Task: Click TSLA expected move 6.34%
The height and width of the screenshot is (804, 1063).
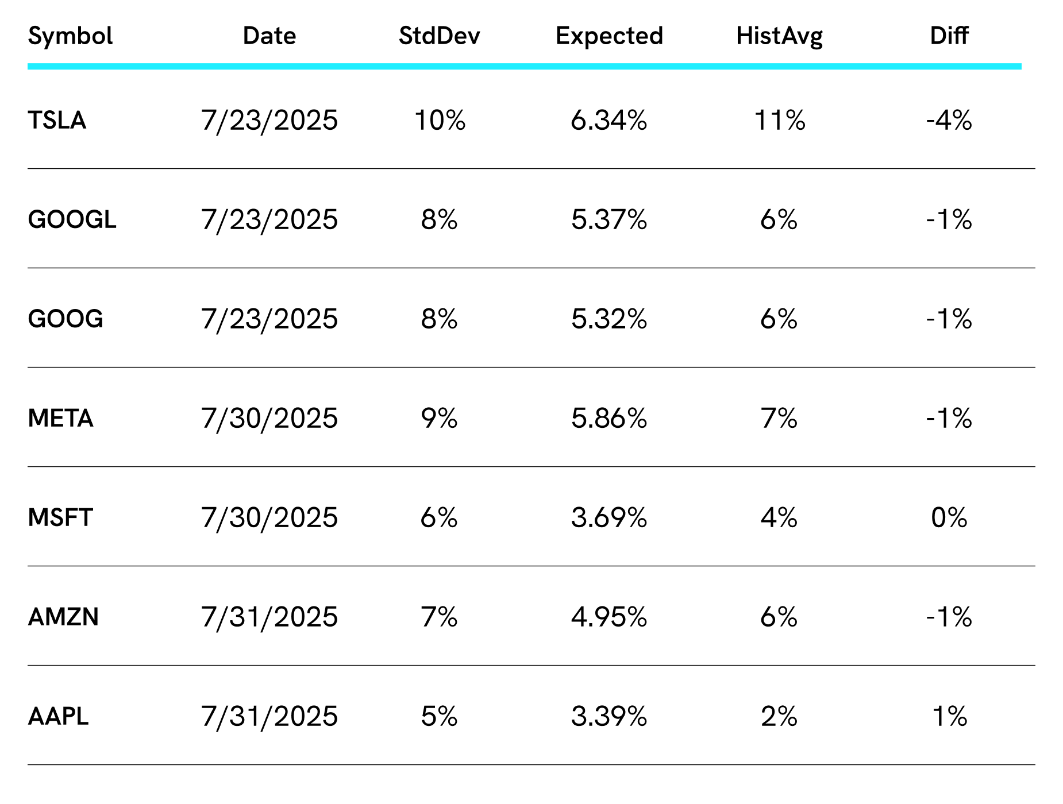Action: (609, 121)
